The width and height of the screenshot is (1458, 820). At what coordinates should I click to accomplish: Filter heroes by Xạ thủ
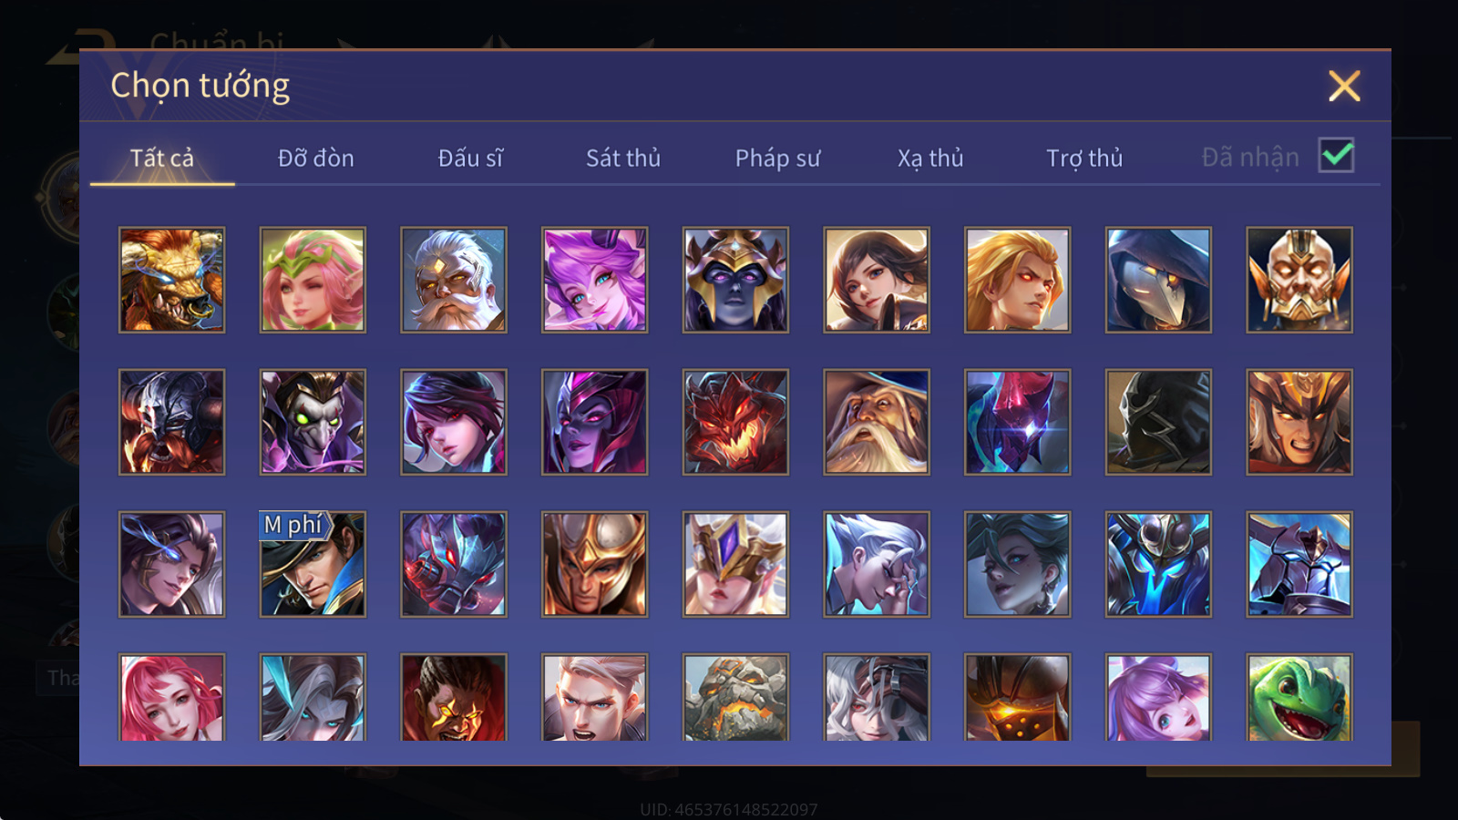click(930, 158)
